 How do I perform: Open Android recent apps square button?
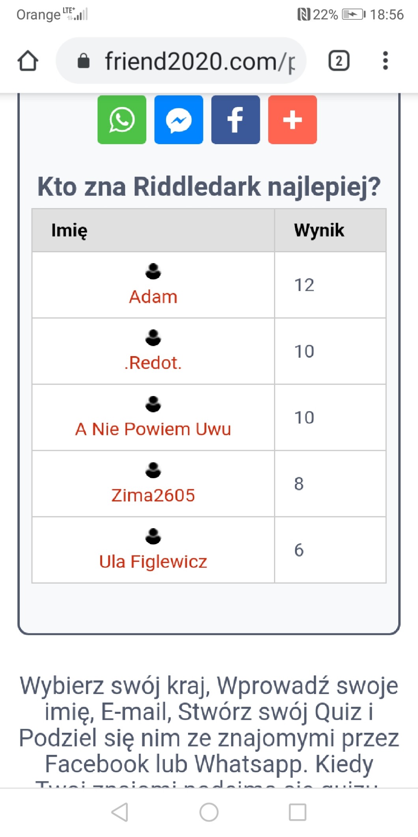coord(297,812)
